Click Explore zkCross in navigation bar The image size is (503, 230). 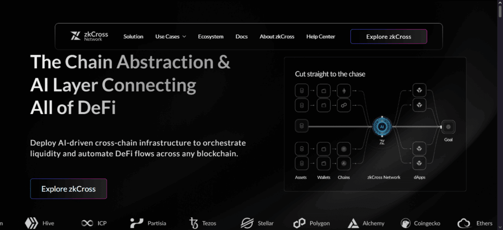389,36
